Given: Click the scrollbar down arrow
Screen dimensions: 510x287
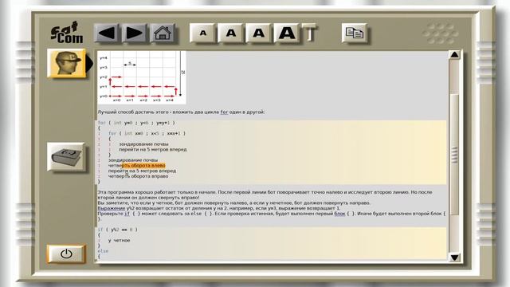Looking at the screenshot, I should (454, 258).
